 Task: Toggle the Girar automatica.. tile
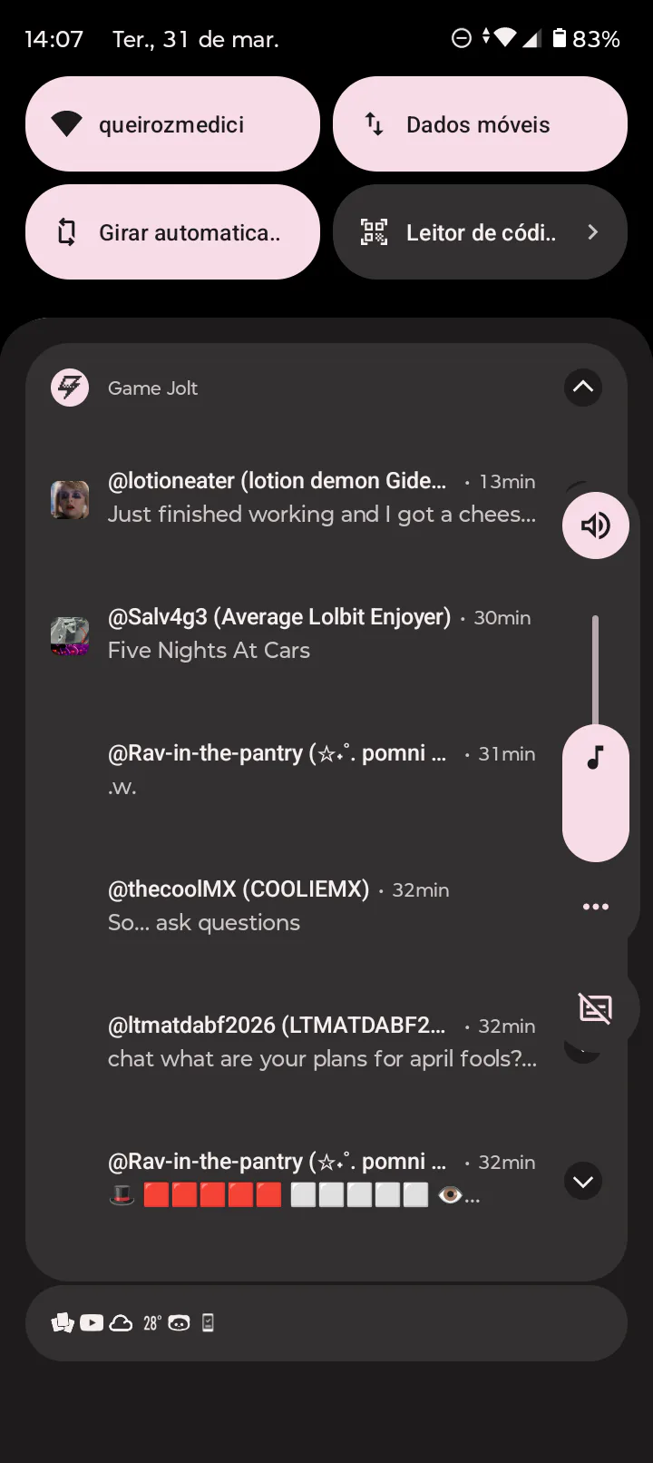(172, 232)
